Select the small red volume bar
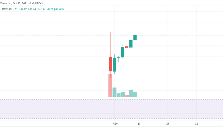The image size is (223, 134). (x=127, y=96)
